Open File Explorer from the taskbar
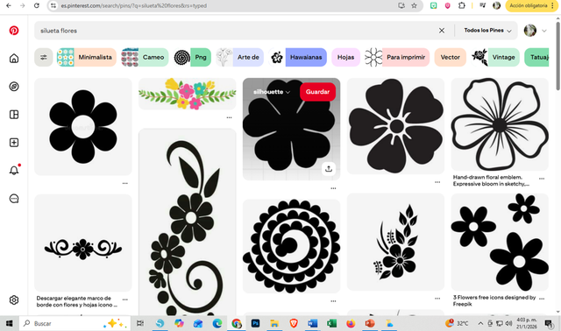561x331 pixels. [x=274, y=323]
